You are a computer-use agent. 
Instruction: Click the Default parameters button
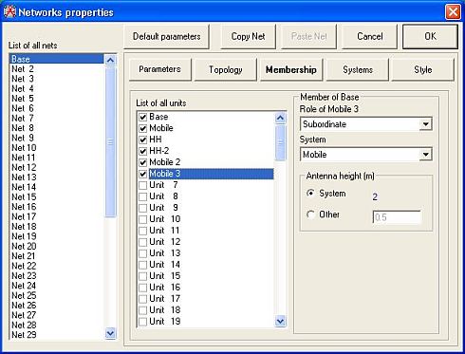(166, 37)
